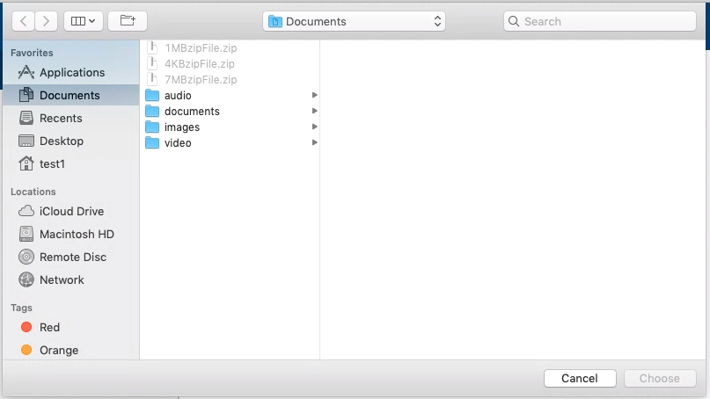Create a new folder via toolbar icon
The image size is (710, 399).
coord(128,21)
